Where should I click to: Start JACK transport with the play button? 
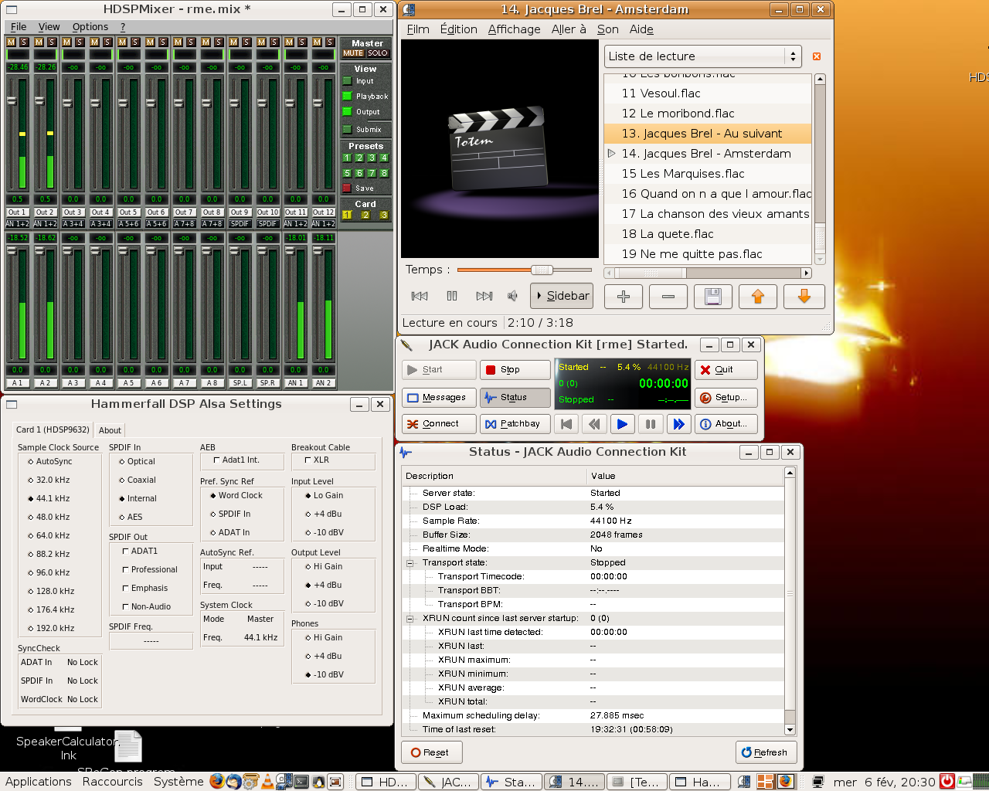(x=622, y=424)
